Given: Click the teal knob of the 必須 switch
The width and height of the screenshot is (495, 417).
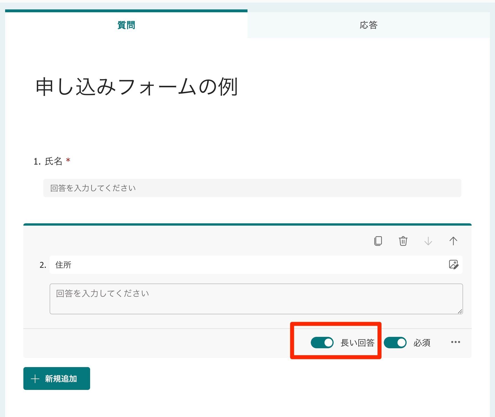Looking at the screenshot, I should point(401,343).
